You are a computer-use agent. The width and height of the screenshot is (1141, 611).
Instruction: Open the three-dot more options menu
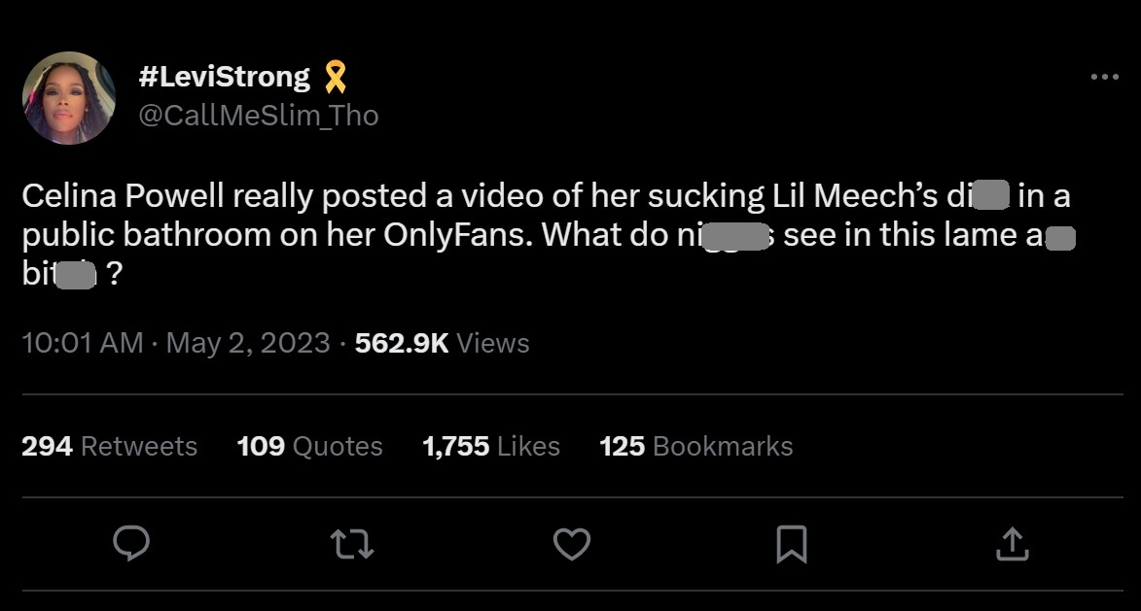pos(1104,78)
